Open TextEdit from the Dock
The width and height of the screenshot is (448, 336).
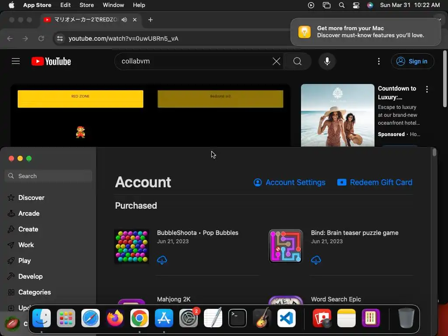point(213,318)
